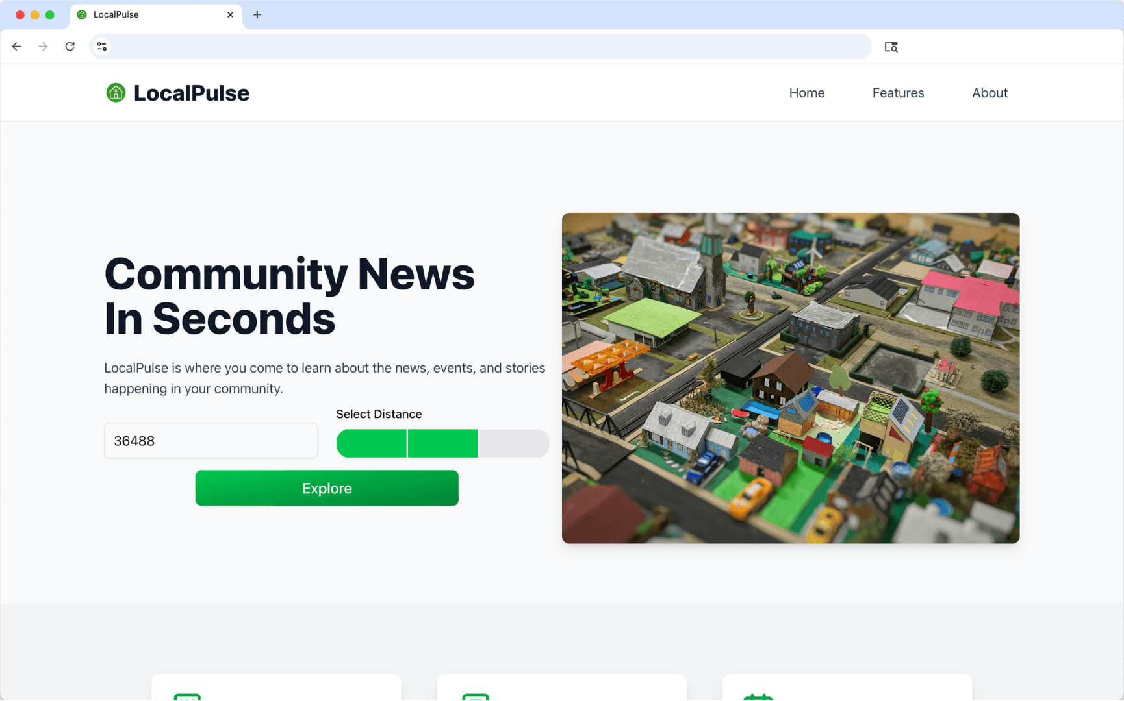Screen dimensions: 1124x701
Task: Click the zip code input showing 36488
Action: (x=211, y=441)
